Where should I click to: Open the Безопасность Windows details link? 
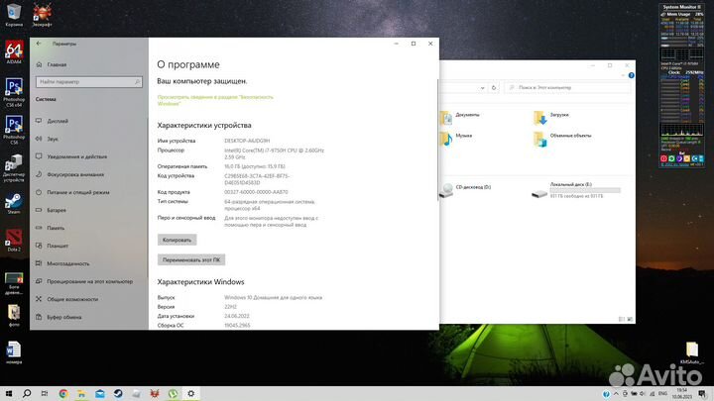215,100
